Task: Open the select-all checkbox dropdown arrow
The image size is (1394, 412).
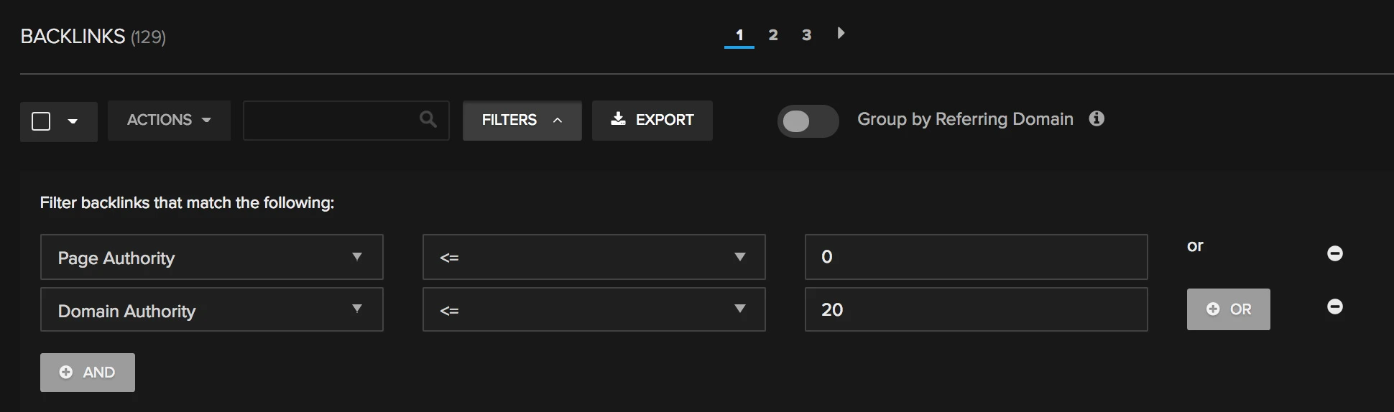Action: click(73, 121)
